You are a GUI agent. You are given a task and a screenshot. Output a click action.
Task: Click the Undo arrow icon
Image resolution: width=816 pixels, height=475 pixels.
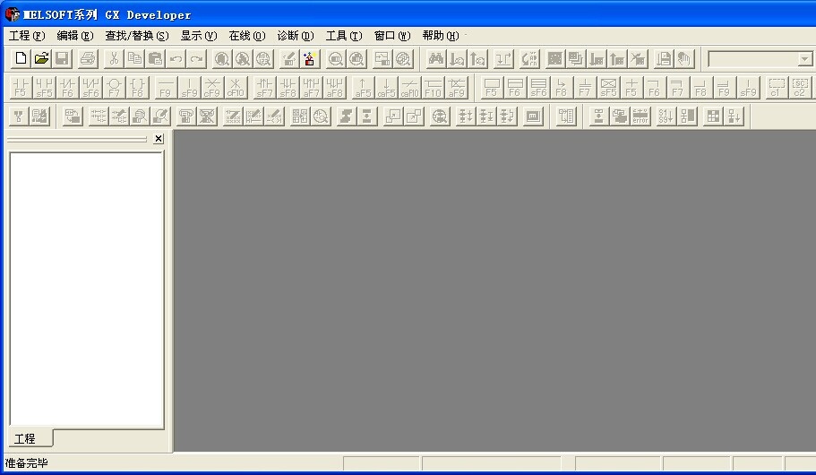point(176,58)
